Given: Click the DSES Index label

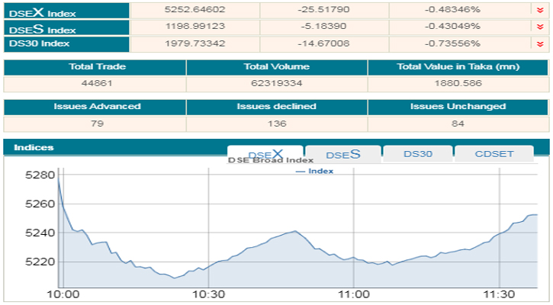Looking at the screenshot, I should [43, 28].
